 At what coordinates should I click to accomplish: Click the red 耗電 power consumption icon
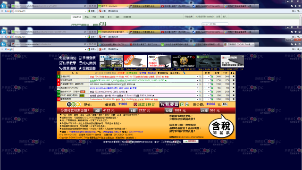[135, 104]
